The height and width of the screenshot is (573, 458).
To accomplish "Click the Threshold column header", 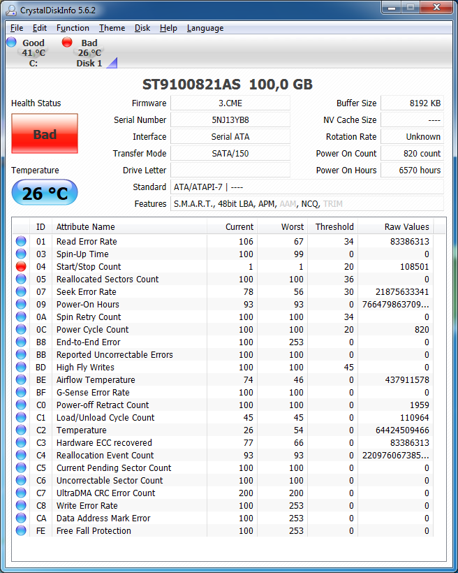I will [x=333, y=227].
